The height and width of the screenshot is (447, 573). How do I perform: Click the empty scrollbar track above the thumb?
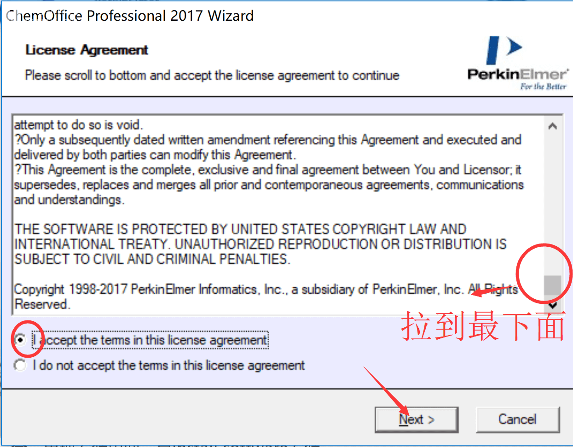click(553, 205)
